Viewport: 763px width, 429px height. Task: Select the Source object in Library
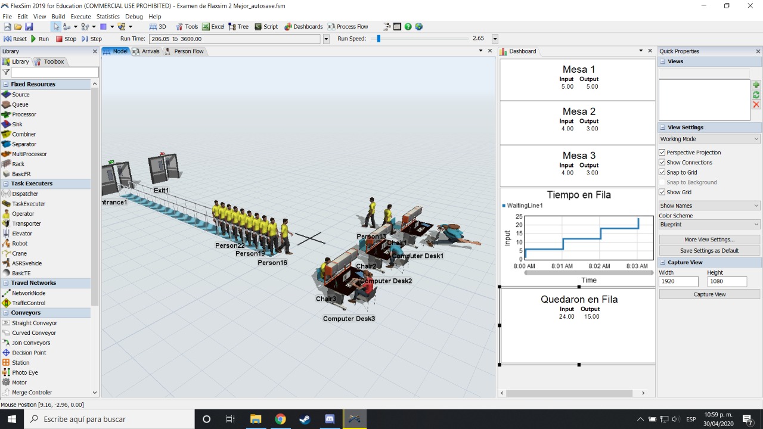[x=20, y=95]
